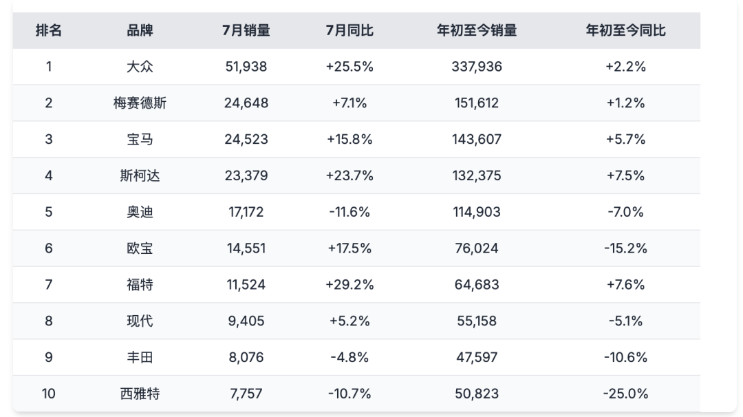Viewport: 743px width, 417px height.
Task: Click the 年初至今销量 column header
Action: click(x=477, y=30)
